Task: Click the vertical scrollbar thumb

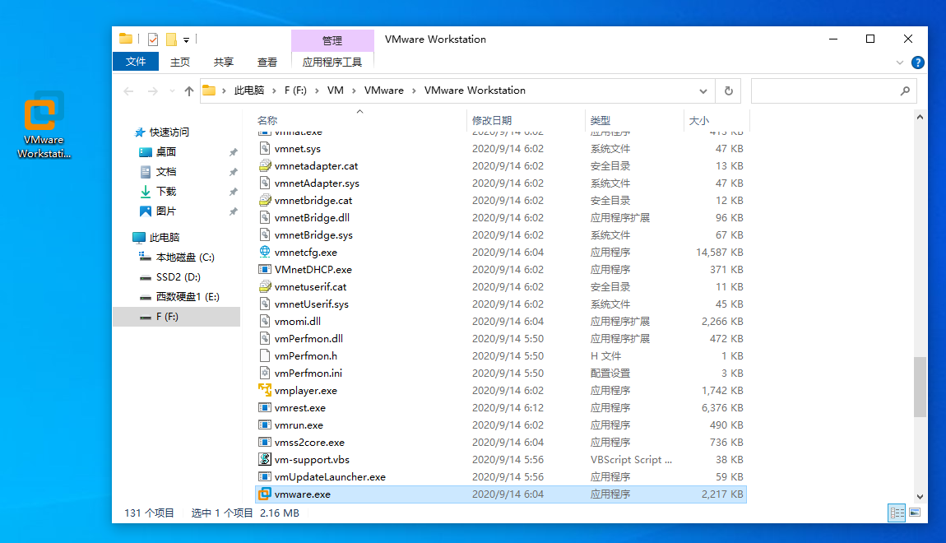Action: click(x=920, y=387)
